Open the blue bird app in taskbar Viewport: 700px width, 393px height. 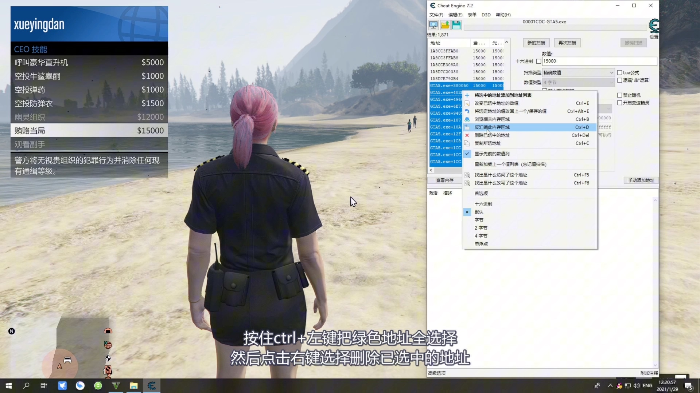tap(62, 386)
